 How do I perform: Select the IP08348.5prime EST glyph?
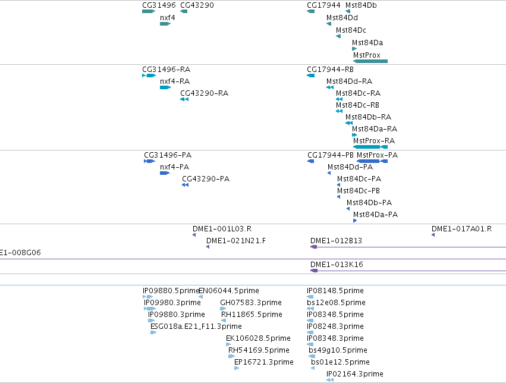[310, 321]
